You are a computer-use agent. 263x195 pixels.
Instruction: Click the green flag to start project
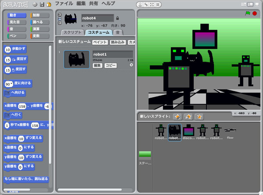pos(246,14)
